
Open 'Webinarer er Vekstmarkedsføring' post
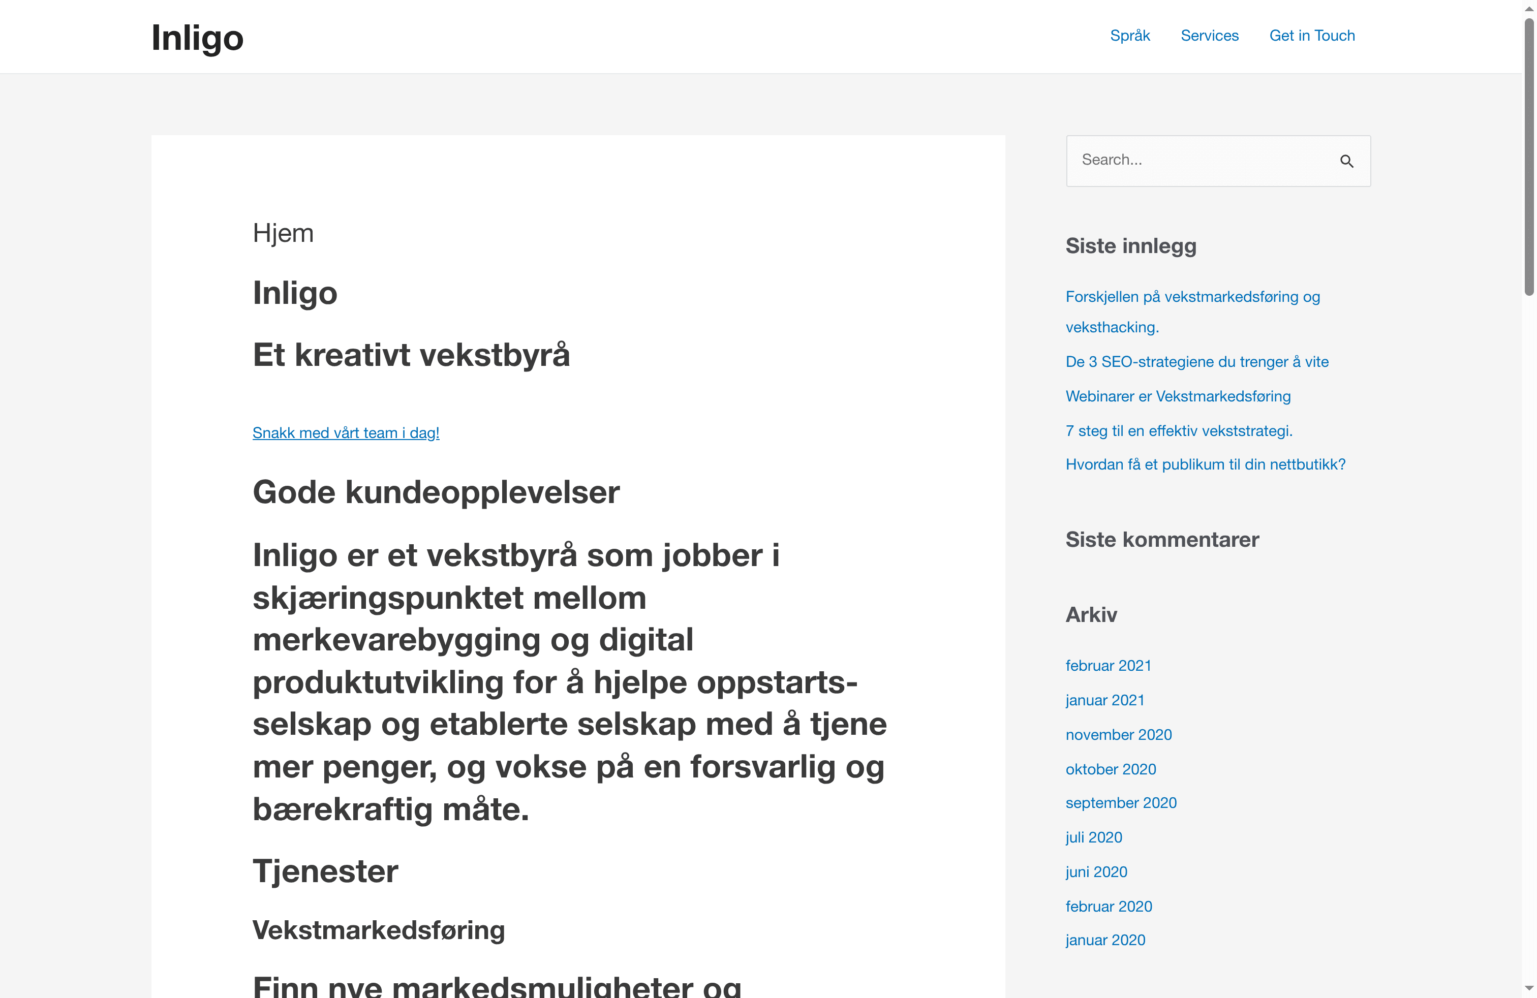tap(1177, 396)
